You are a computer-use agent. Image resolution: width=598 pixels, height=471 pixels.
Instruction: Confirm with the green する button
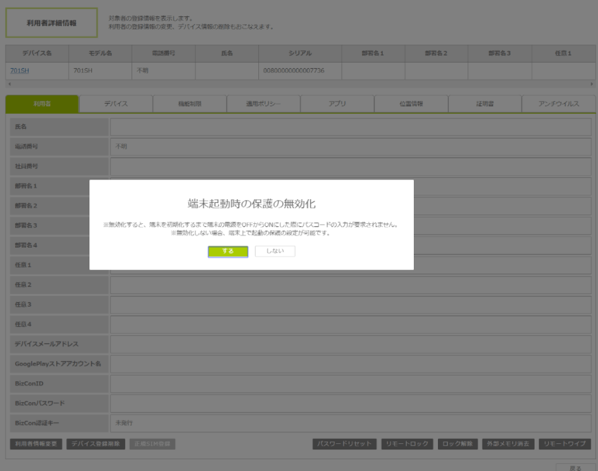point(228,252)
